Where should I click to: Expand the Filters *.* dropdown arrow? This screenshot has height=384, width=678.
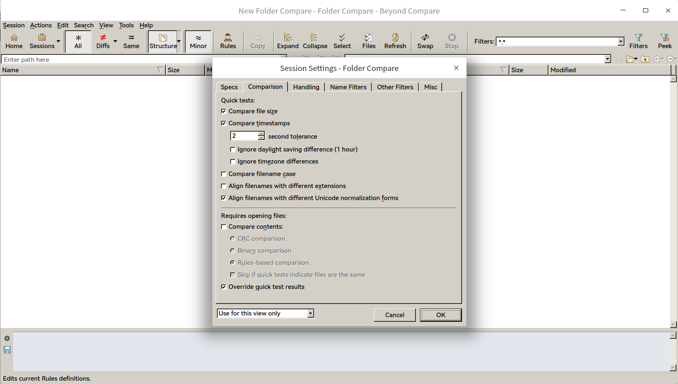pos(621,42)
